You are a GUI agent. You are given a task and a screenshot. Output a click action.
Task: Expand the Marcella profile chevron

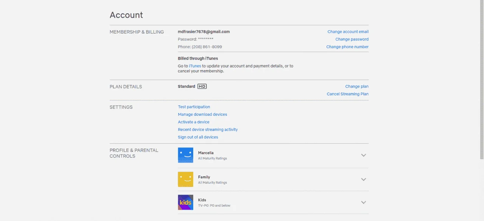(x=363, y=155)
